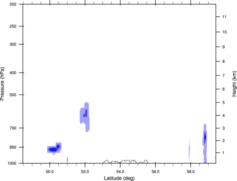Pick the height label 1
The height and width of the screenshot is (181, 237).
point(223,153)
